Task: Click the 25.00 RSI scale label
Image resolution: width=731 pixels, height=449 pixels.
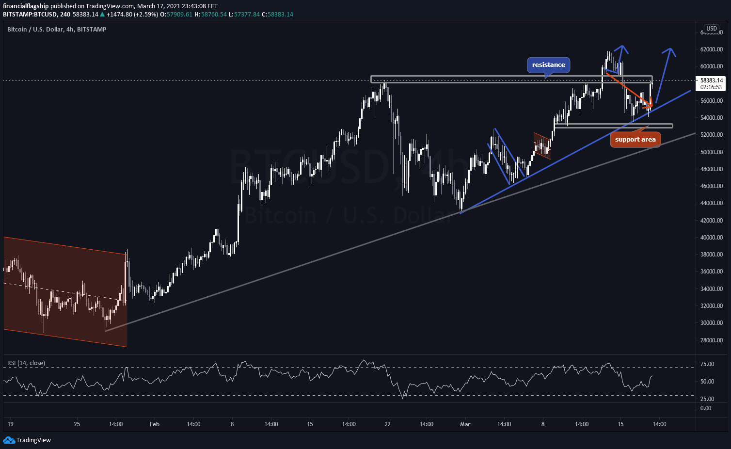Action: pos(707,399)
